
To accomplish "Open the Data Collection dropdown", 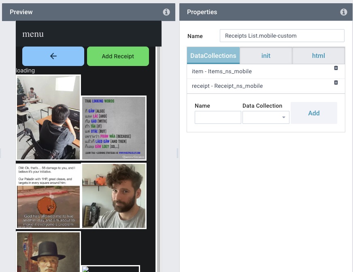I will (x=266, y=117).
